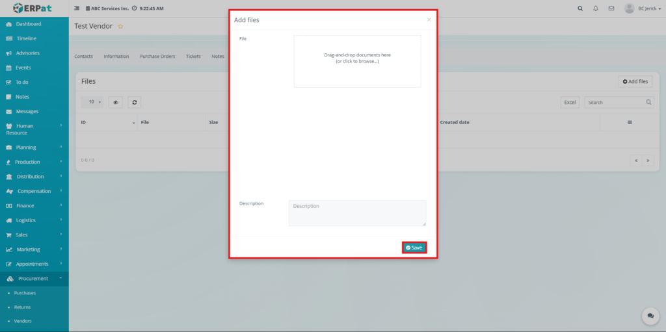Click the drag-and-drop documents upload area
The height and width of the screenshot is (332, 666).
[357, 61]
